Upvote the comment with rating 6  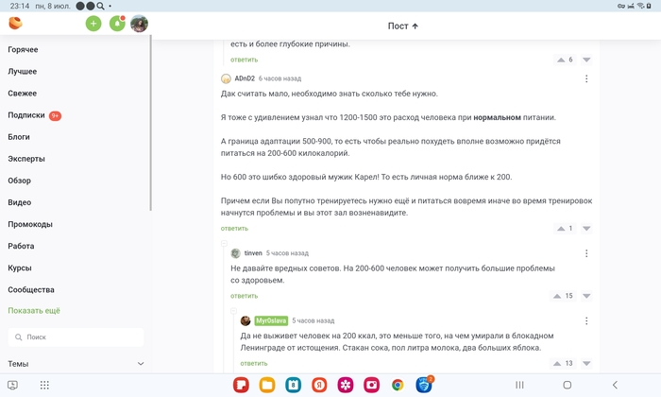[x=561, y=60]
